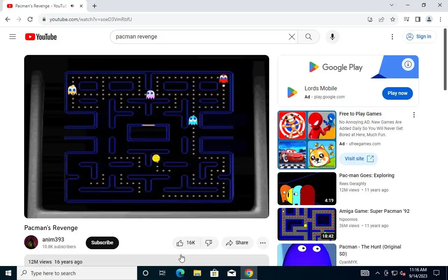
Task: Open the media controls icon in Chrome
Action: [x=406, y=19]
